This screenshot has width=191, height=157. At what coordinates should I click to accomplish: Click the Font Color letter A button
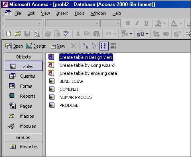[x=174, y=23]
